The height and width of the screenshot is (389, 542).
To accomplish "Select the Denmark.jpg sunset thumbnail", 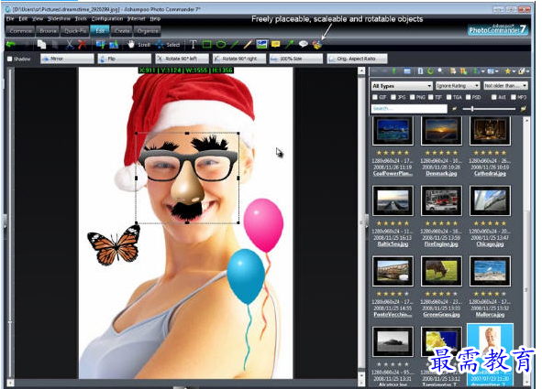I will [x=441, y=131].
